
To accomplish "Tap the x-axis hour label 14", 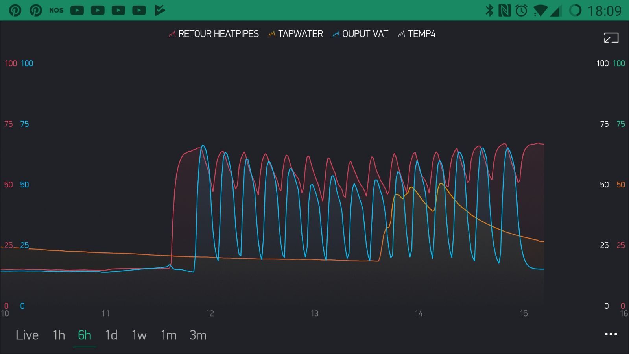I will pyautogui.click(x=419, y=313).
